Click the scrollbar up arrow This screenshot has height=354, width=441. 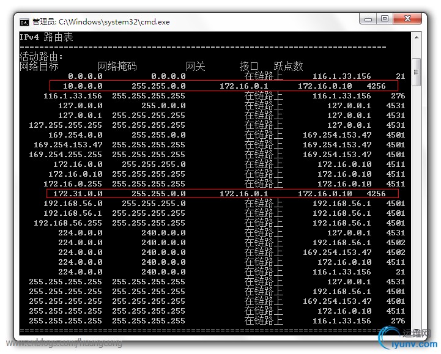(x=417, y=37)
